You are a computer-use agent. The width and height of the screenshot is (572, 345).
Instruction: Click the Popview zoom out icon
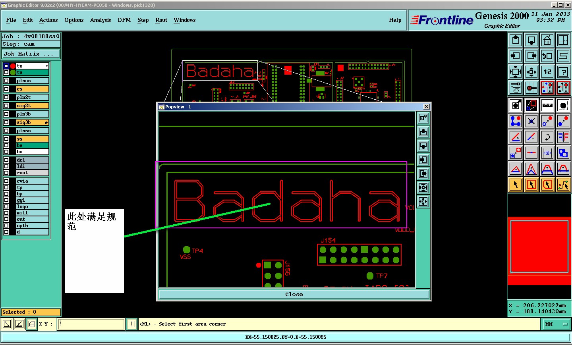(423, 201)
